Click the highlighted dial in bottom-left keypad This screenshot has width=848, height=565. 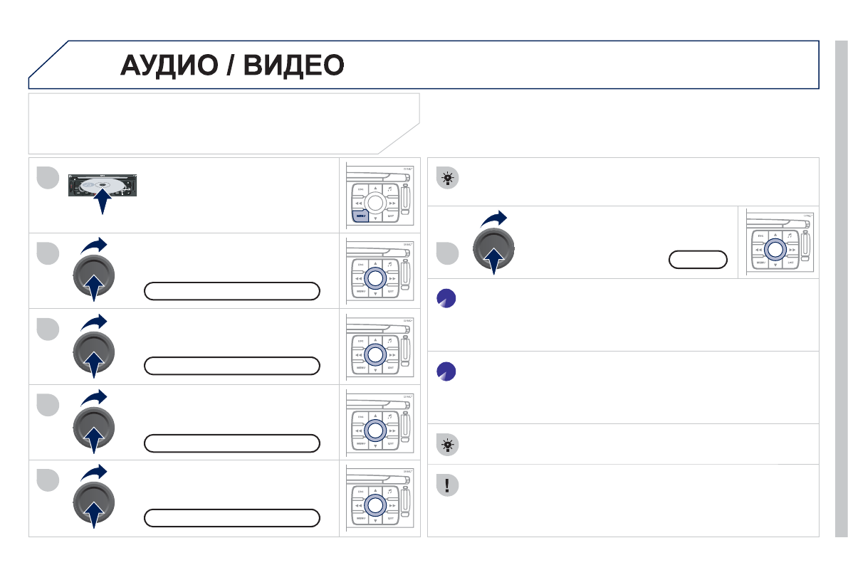[375, 504]
